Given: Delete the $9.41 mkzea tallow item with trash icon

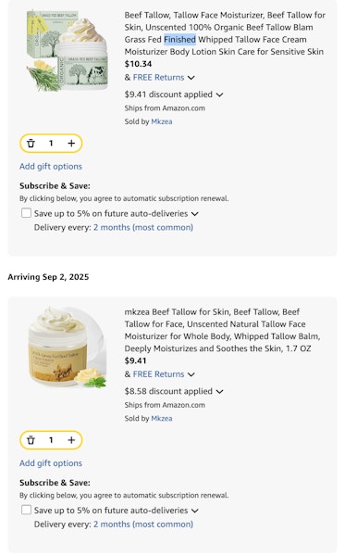Looking at the screenshot, I should 31,440.
